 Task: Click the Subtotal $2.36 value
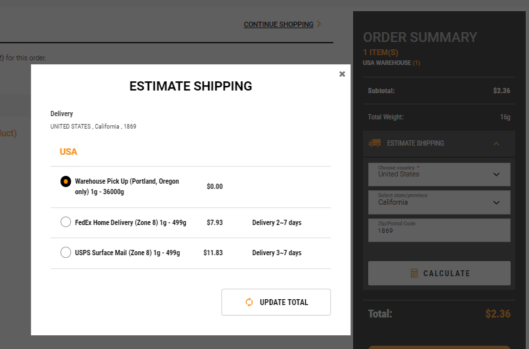[x=501, y=91]
